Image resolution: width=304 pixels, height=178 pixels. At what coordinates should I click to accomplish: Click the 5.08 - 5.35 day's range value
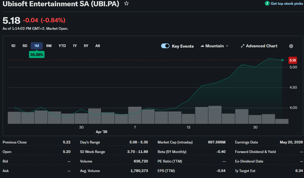click(x=139, y=142)
